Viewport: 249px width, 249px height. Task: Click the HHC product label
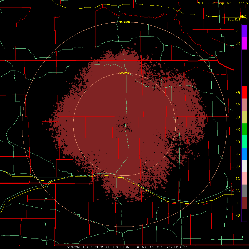click(x=243, y=17)
